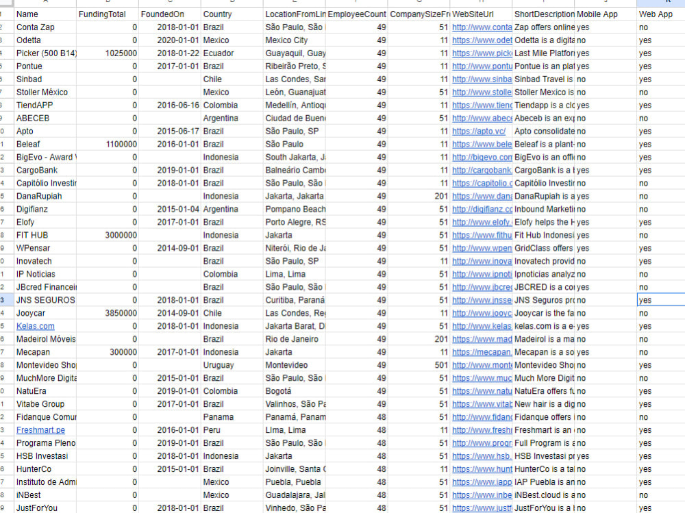Click the Freshmart.pe name link

pyautogui.click(x=40, y=430)
